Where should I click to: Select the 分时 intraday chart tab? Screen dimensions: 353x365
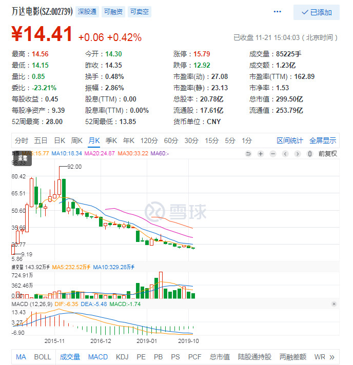22,140
